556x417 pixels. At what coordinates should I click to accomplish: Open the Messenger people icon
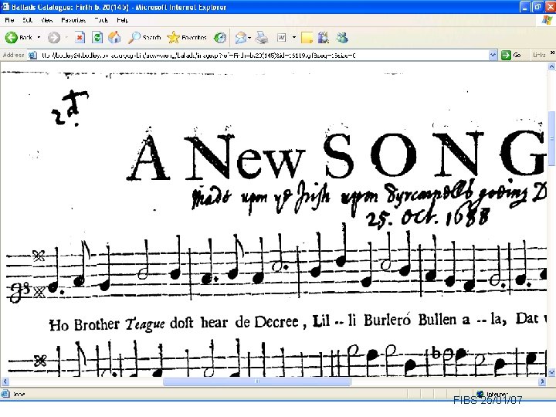pos(342,37)
